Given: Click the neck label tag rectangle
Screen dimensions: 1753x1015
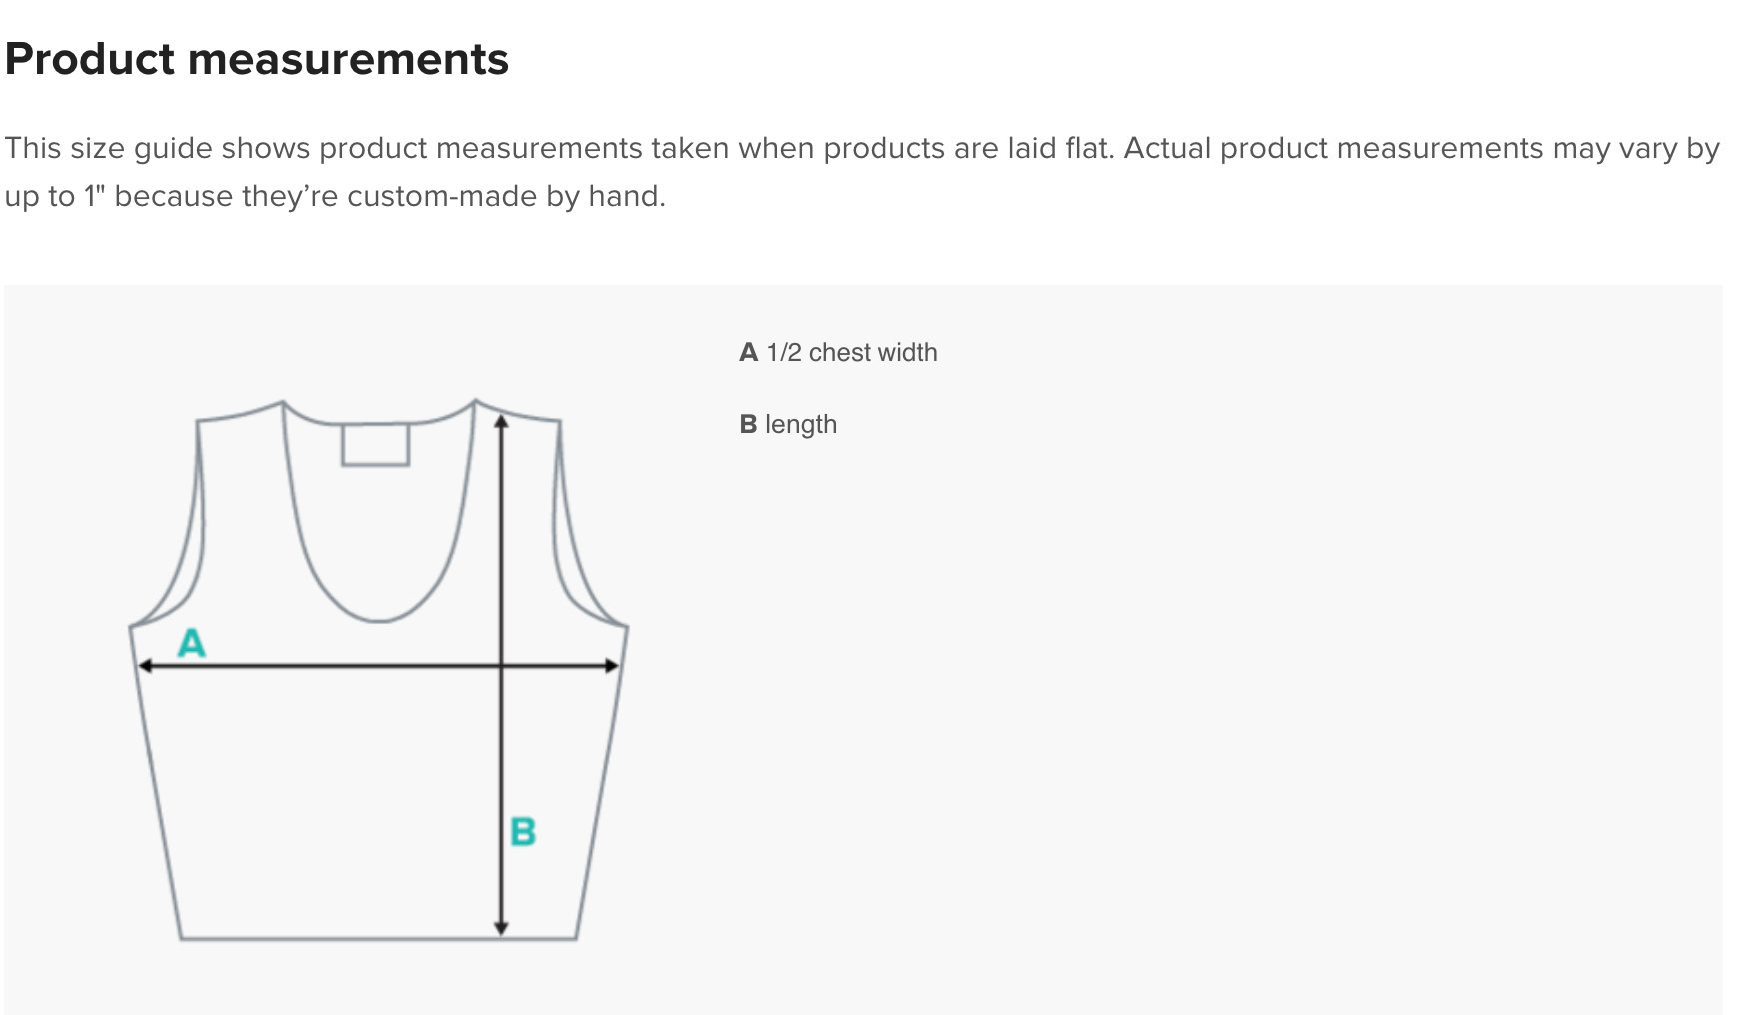Looking at the screenshot, I should (x=376, y=444).
